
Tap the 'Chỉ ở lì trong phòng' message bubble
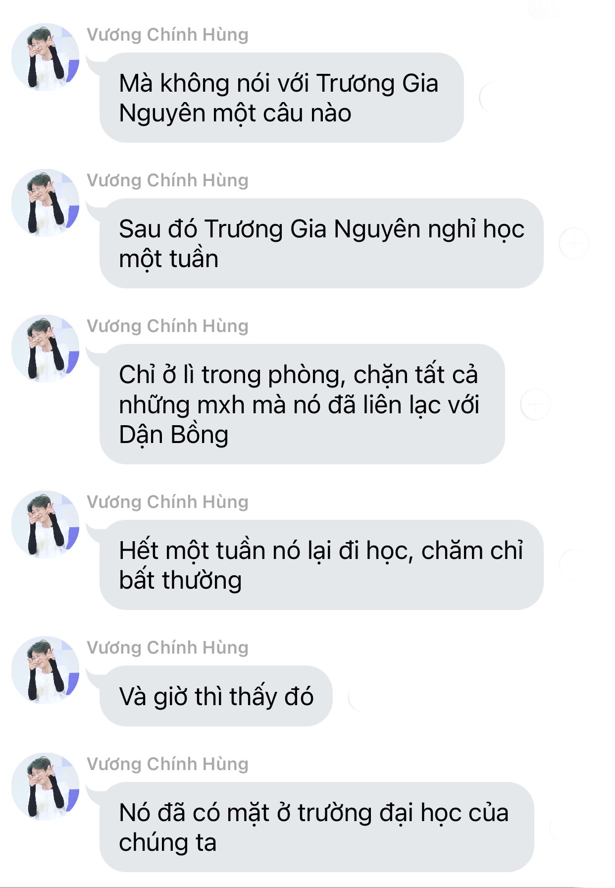pyautogui.click(x=302, y=404)
